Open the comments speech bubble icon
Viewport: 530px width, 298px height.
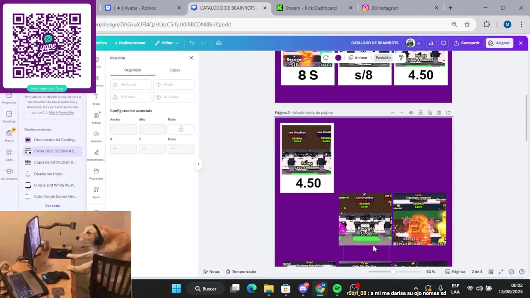(x=443, y=43)
